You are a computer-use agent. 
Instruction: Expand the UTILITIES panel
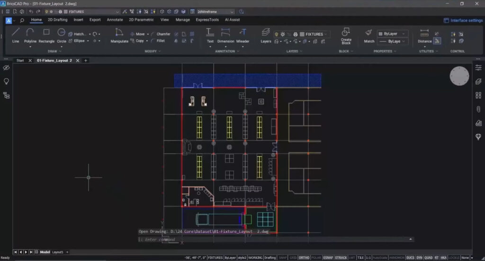pyautogui.click(x=428, y=51)
